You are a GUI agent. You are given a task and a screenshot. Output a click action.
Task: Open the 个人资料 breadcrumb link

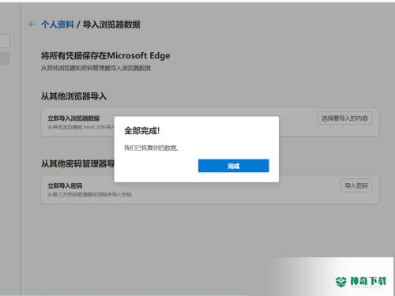point(58,24)
